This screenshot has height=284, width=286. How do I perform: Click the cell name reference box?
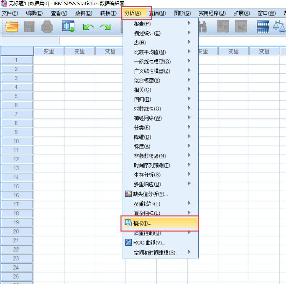[x=30, y=41]
